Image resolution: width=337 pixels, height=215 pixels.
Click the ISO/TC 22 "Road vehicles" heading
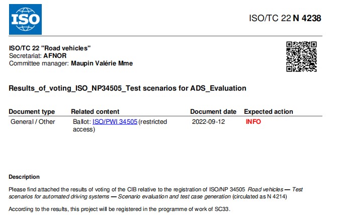tap(50, 48)
